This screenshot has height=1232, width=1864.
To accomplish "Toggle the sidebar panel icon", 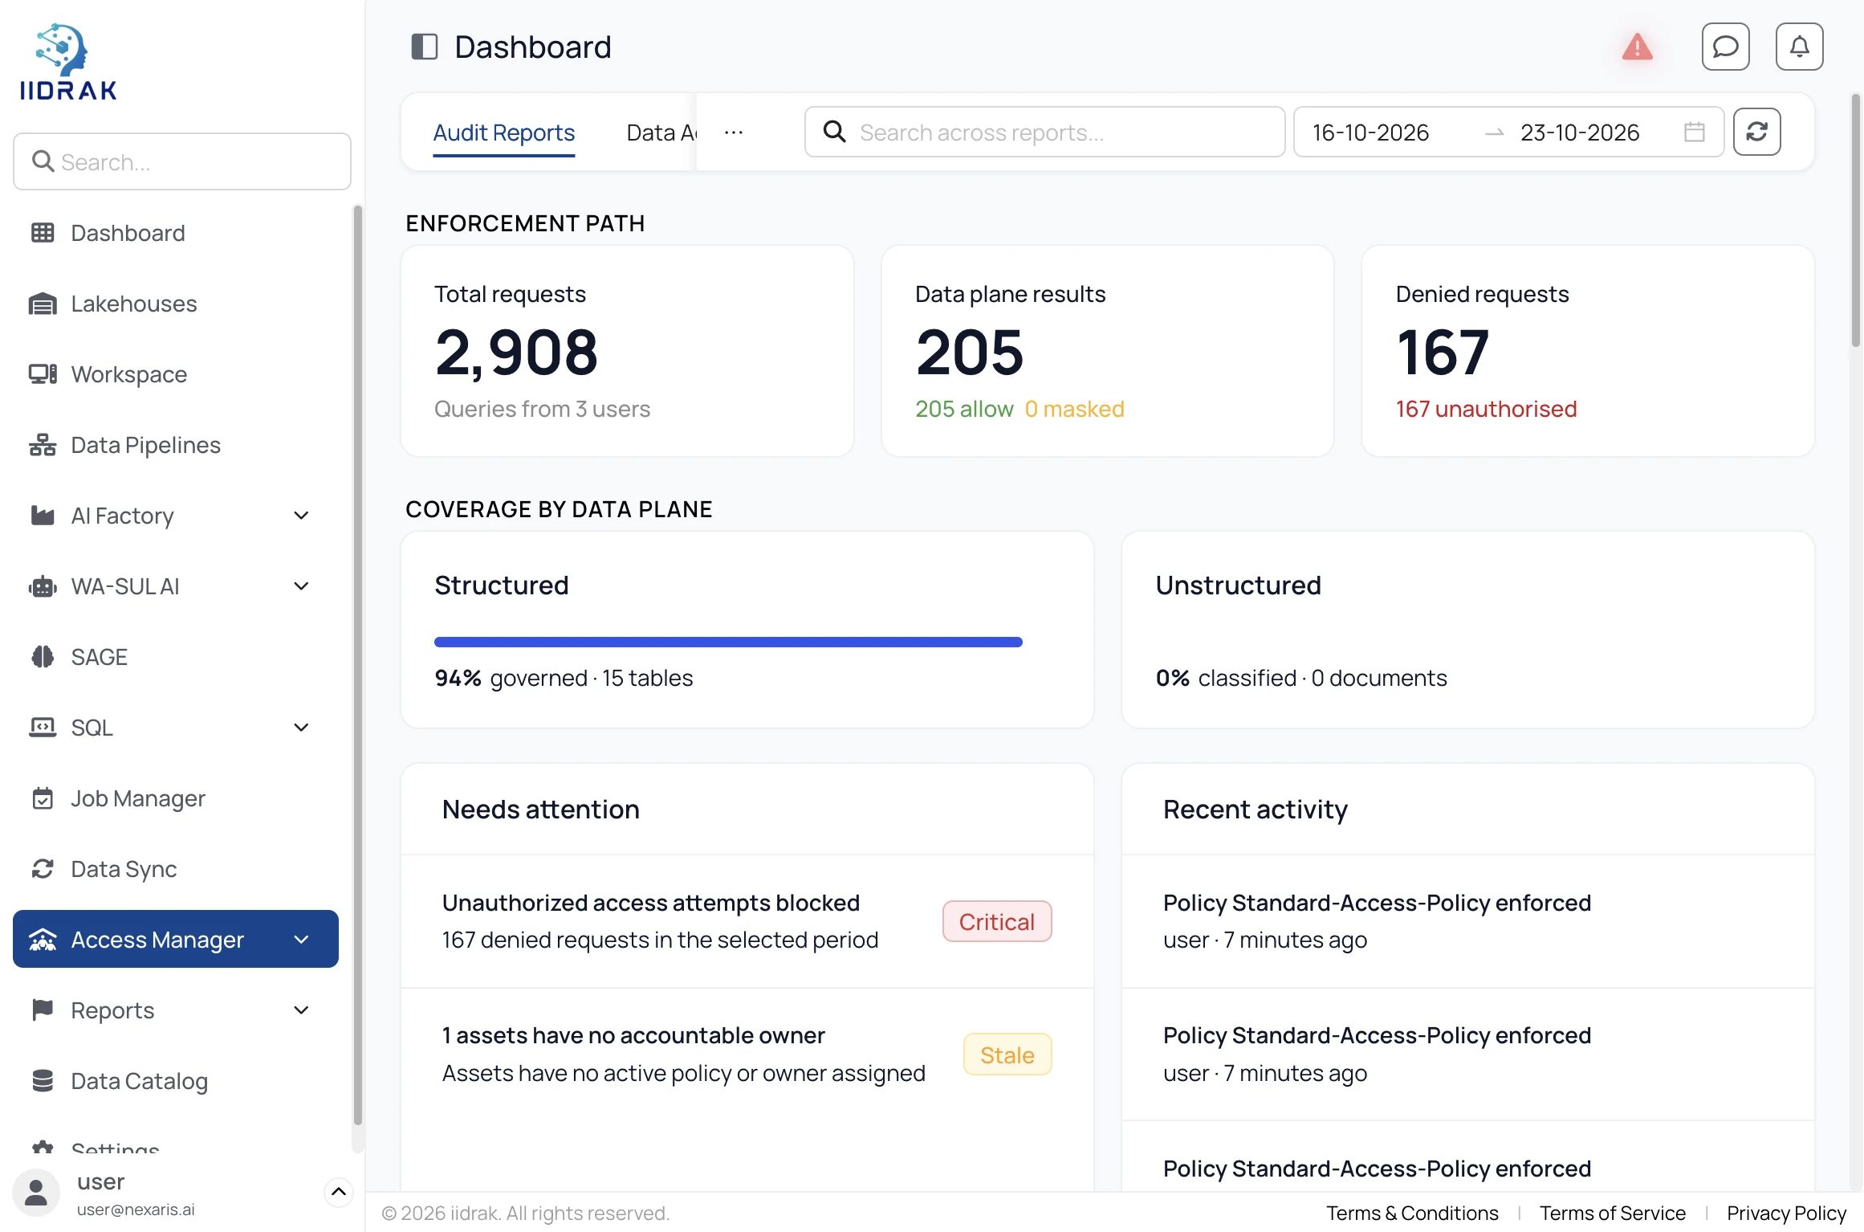I will pos(425,47).
